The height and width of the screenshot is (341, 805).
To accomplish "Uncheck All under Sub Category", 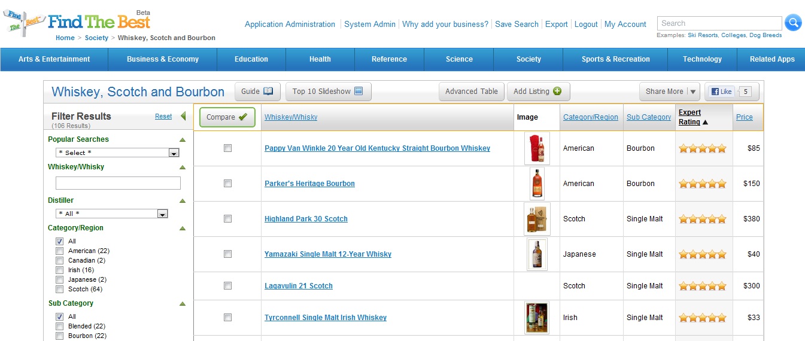I will (59, 316).
